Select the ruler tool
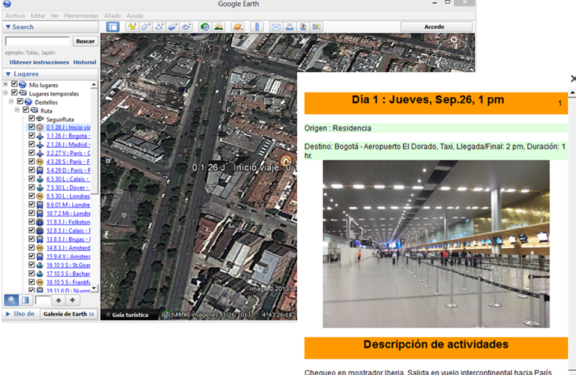576x375 pixels. [257, 27]
